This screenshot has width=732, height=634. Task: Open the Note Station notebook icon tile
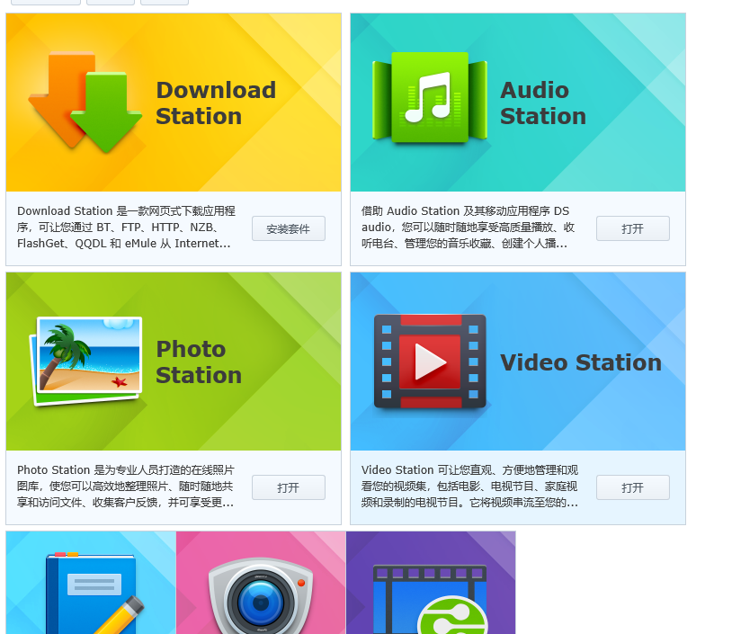click(91, 583)
